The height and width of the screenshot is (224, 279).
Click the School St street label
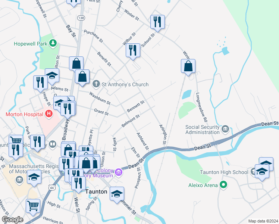pyautogui.click(x=148, y=40)
